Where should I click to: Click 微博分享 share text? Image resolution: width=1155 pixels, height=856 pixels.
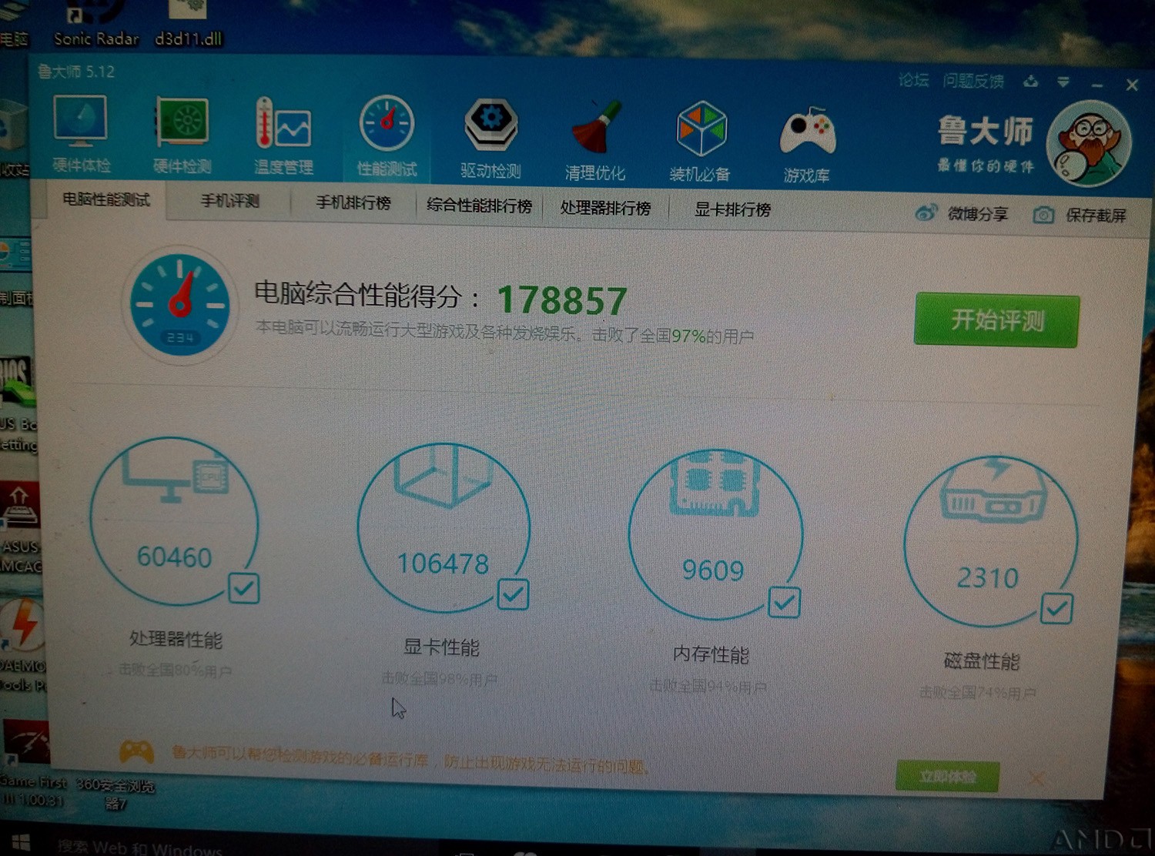978,213
